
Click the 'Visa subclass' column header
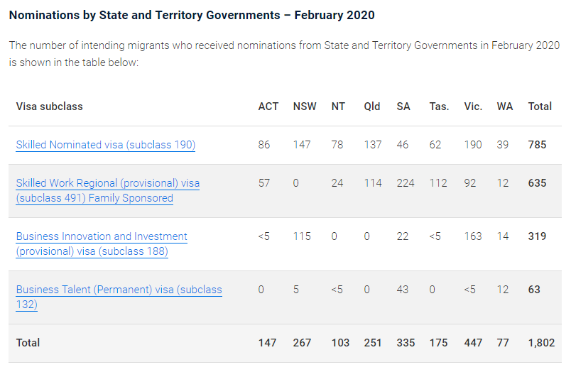coord(49,106)
